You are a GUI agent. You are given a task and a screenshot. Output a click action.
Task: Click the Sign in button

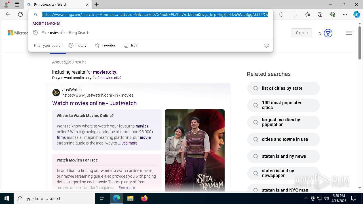click(x=302, y=33)
